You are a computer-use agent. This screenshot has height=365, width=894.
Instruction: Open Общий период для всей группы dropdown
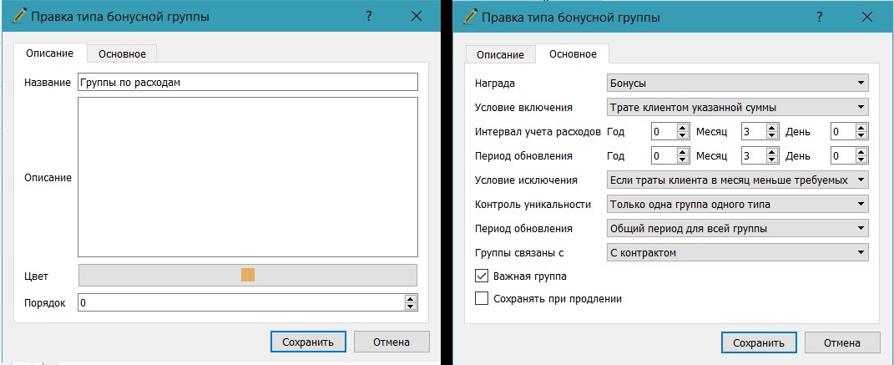(x=737, y=228)
